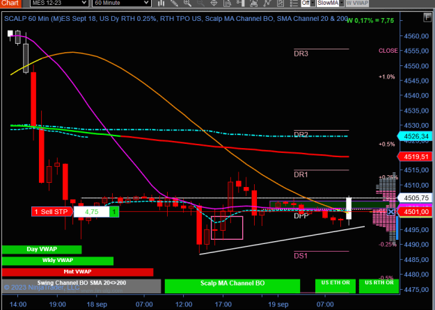The width and height of the screenshot is (435, 310).
Task: Open the MES 12-23 instrument dropdown
Action: (59, 3)
